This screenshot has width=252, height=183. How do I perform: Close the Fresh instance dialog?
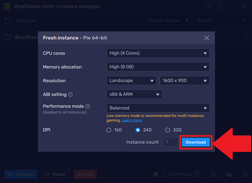pos(206,38)
